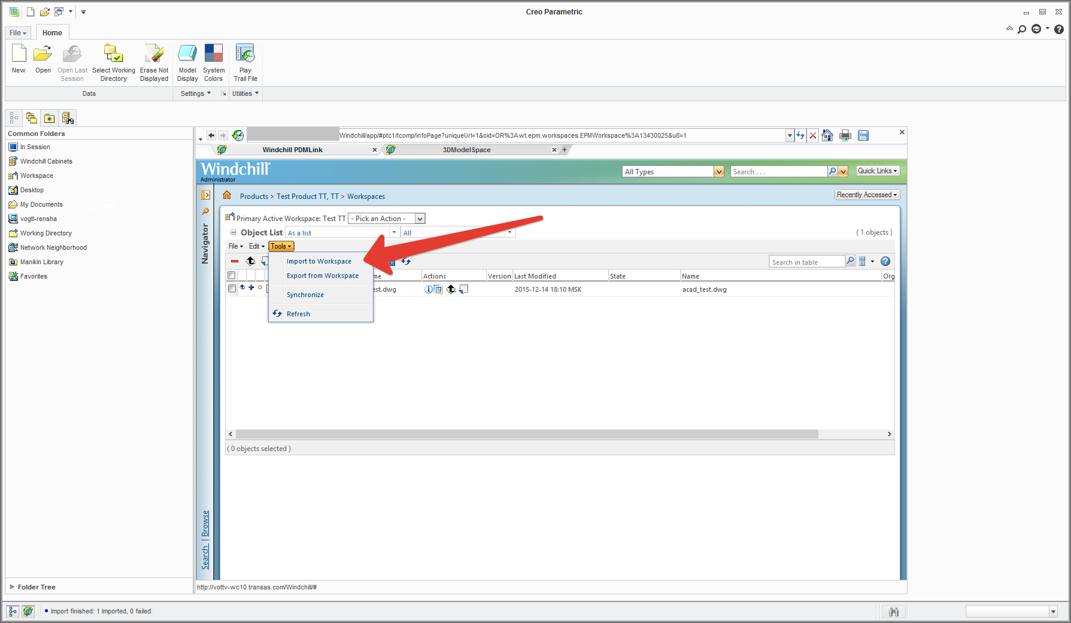Check the acad_test.dwg row checkbox
Screen dimensions: 1071x623
232,289
